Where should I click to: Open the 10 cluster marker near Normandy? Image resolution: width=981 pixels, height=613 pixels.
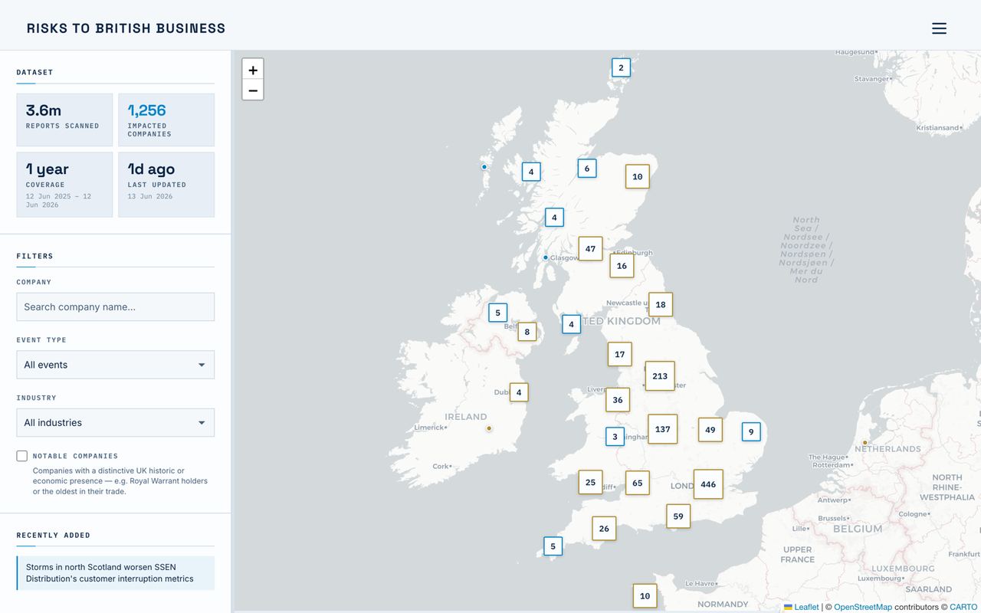coord(645,596)
